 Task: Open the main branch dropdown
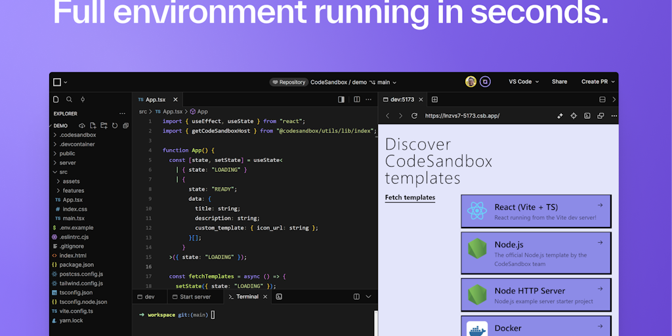click(383, 82)
